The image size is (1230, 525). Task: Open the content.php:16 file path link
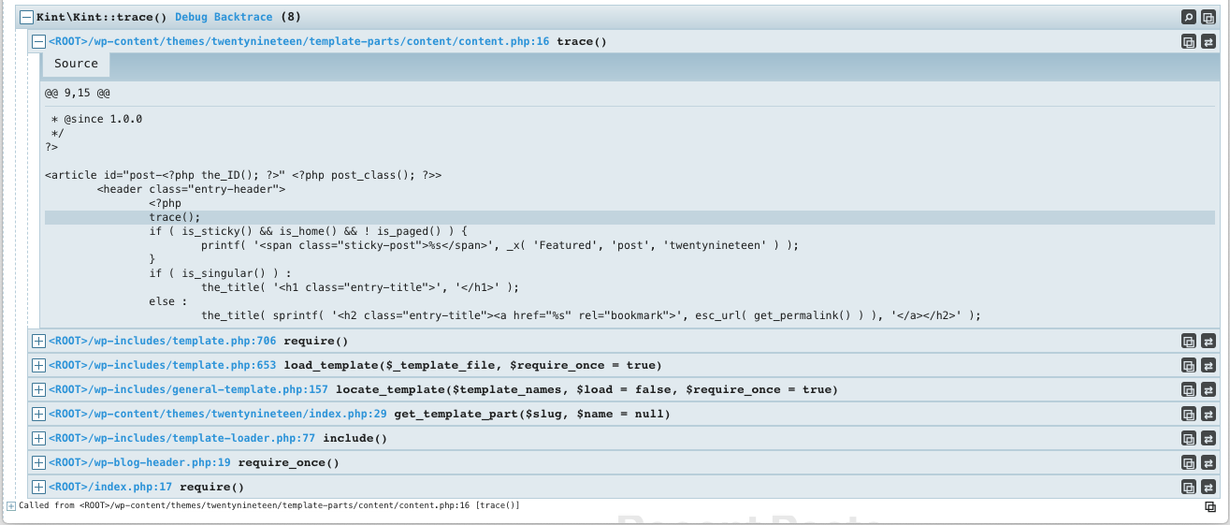coord(298,41)
